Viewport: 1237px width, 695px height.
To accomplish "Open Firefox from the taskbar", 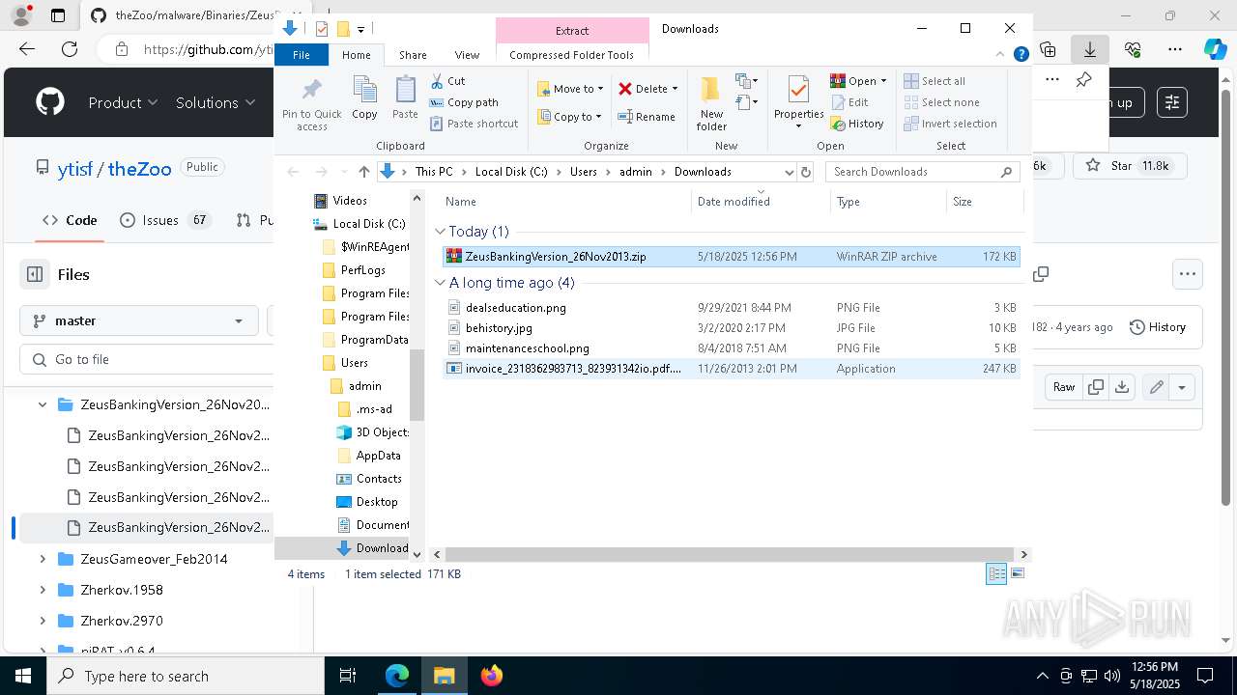I will 492,676.
